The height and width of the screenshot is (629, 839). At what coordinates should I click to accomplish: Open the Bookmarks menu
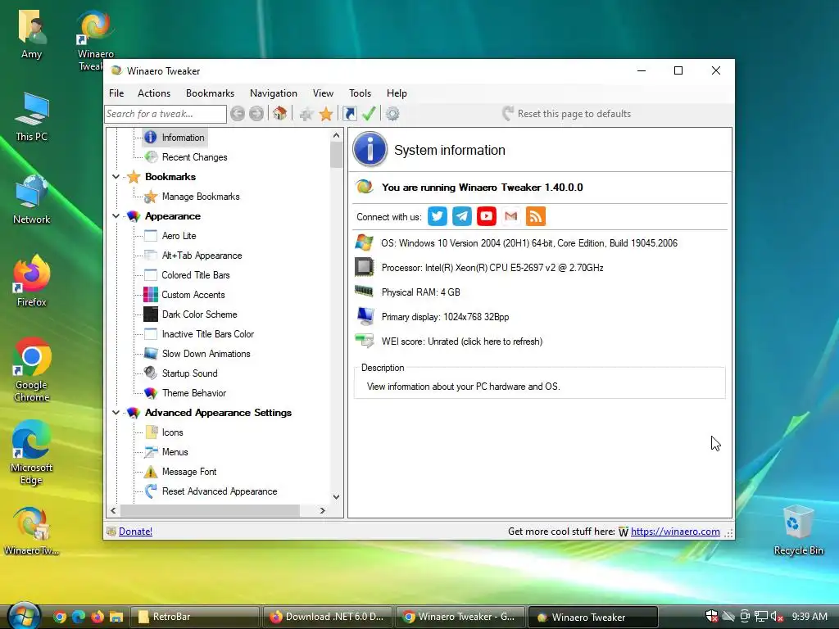coord(210,93)
